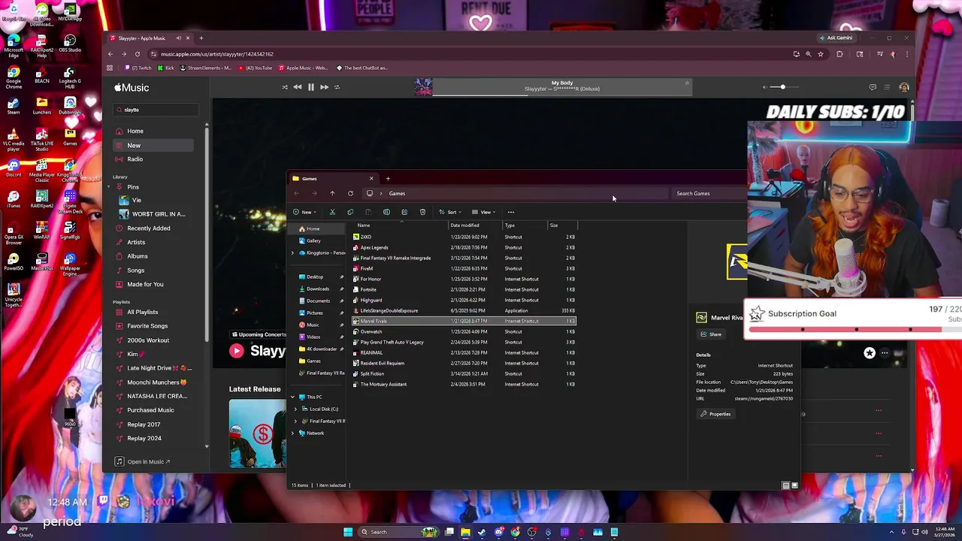Bookmark this page with the star icon
This screenshot has height=541, width=962.
click(x=821, y=54)
